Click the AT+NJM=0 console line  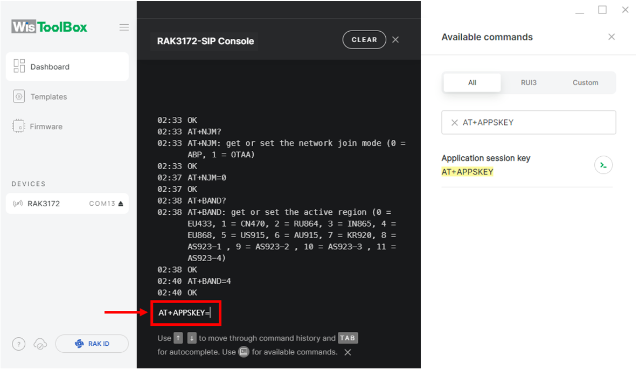[206, 178]
